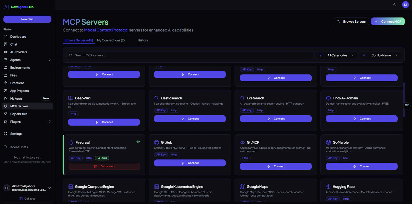
Task: Click the NewAgentsHub logo icon
Action: 7,7
